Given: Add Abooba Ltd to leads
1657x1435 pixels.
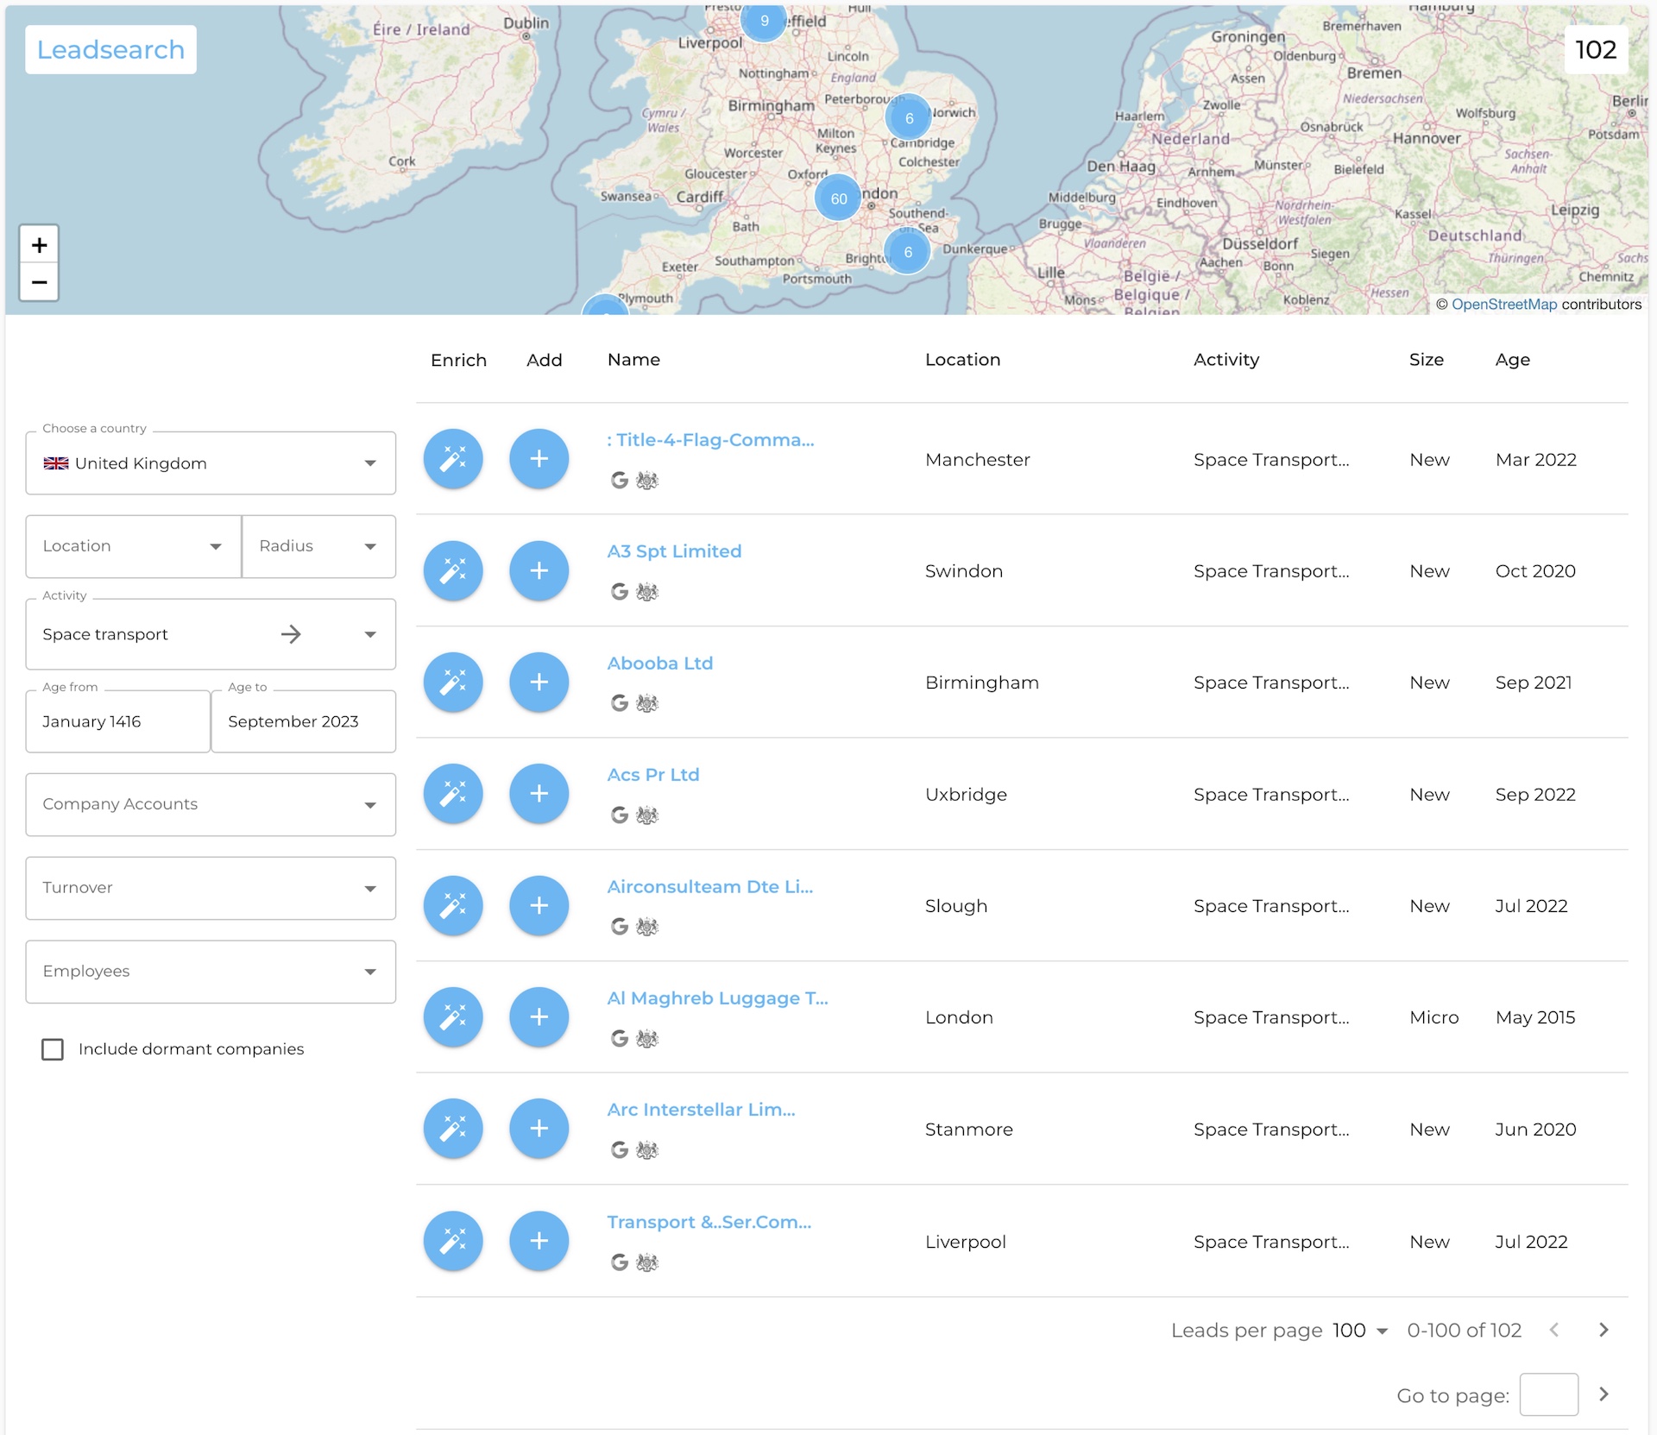Looking at the screenshot, I should pos(539,682).
